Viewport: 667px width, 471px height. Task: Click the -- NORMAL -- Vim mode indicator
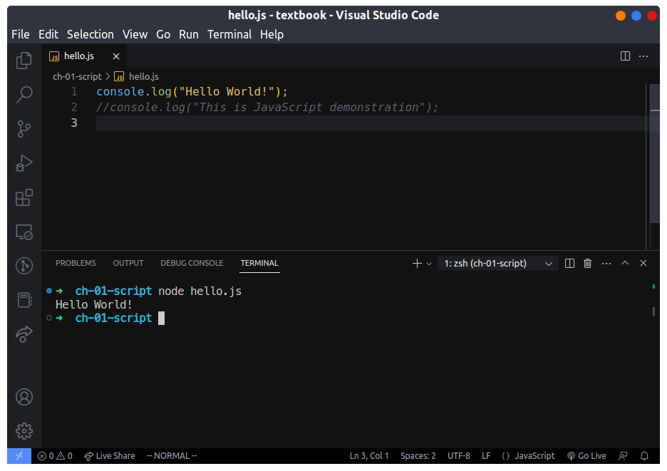[x=172, y=456]
